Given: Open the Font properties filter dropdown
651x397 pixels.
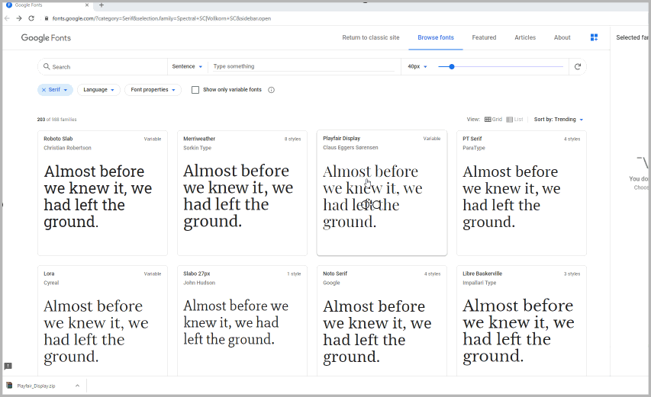Looking at the screenshot, I should pyautogui.click(x=153, y=90).
